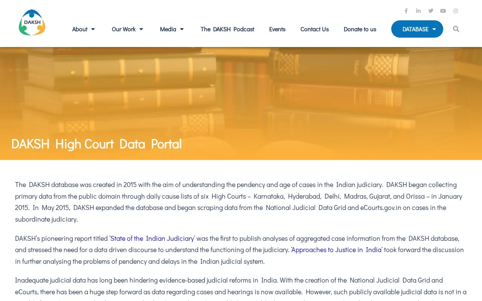Open the About menu item

[80, 29]
